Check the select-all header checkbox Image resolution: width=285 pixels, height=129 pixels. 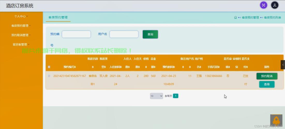[x=49, y=67]
